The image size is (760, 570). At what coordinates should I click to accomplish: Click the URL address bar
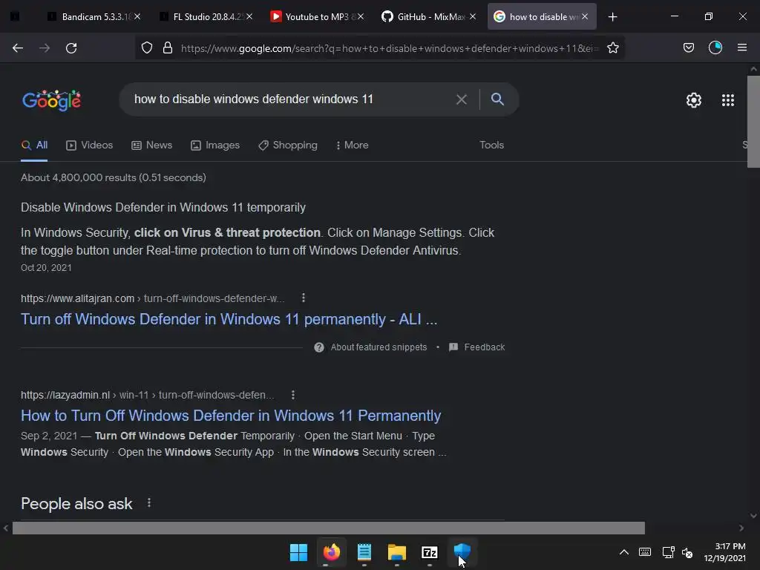pyautogui.click(x=390, y=48)
